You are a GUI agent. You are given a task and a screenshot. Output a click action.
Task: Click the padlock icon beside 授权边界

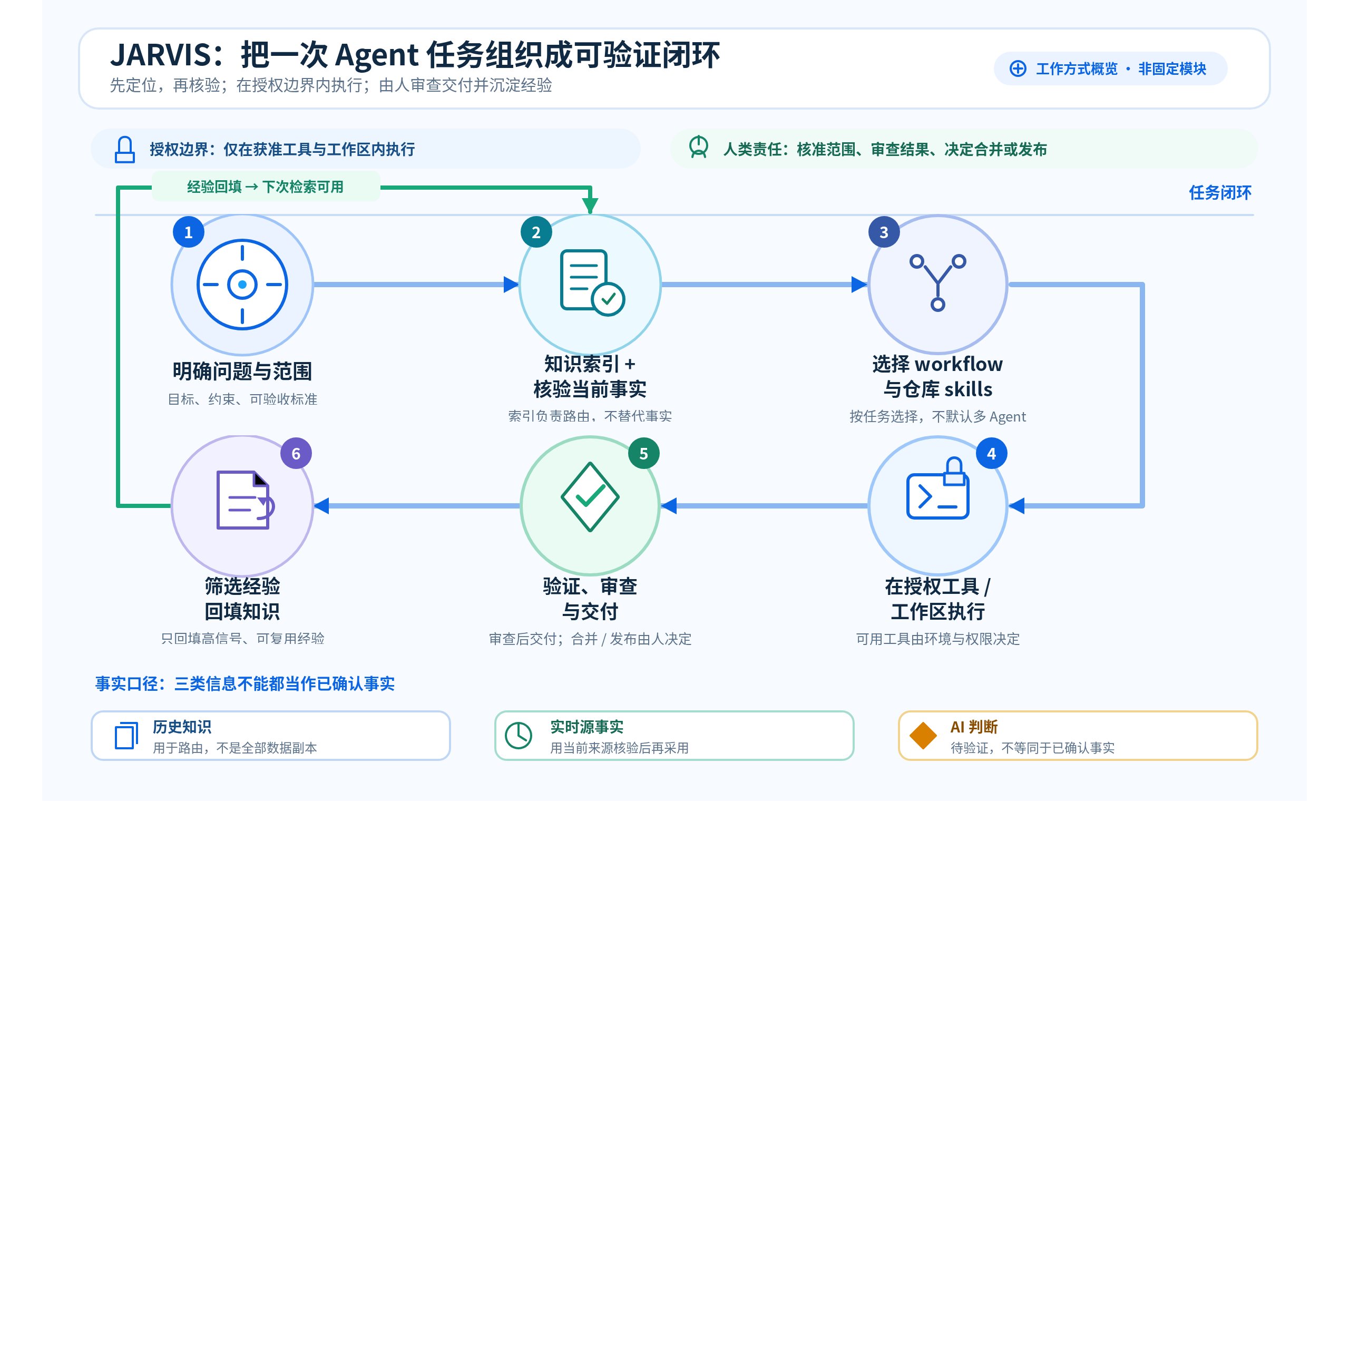[x=125, y=150]
